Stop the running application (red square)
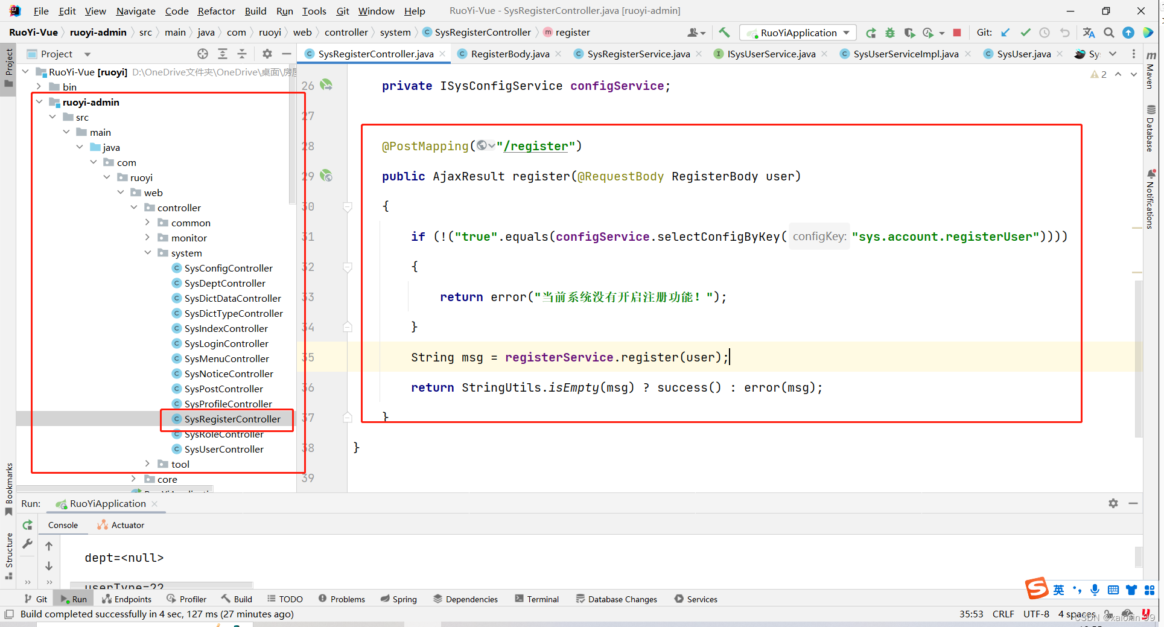 [x=957, y=33]
